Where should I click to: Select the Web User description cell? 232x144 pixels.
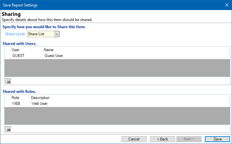tap(130, 104)
